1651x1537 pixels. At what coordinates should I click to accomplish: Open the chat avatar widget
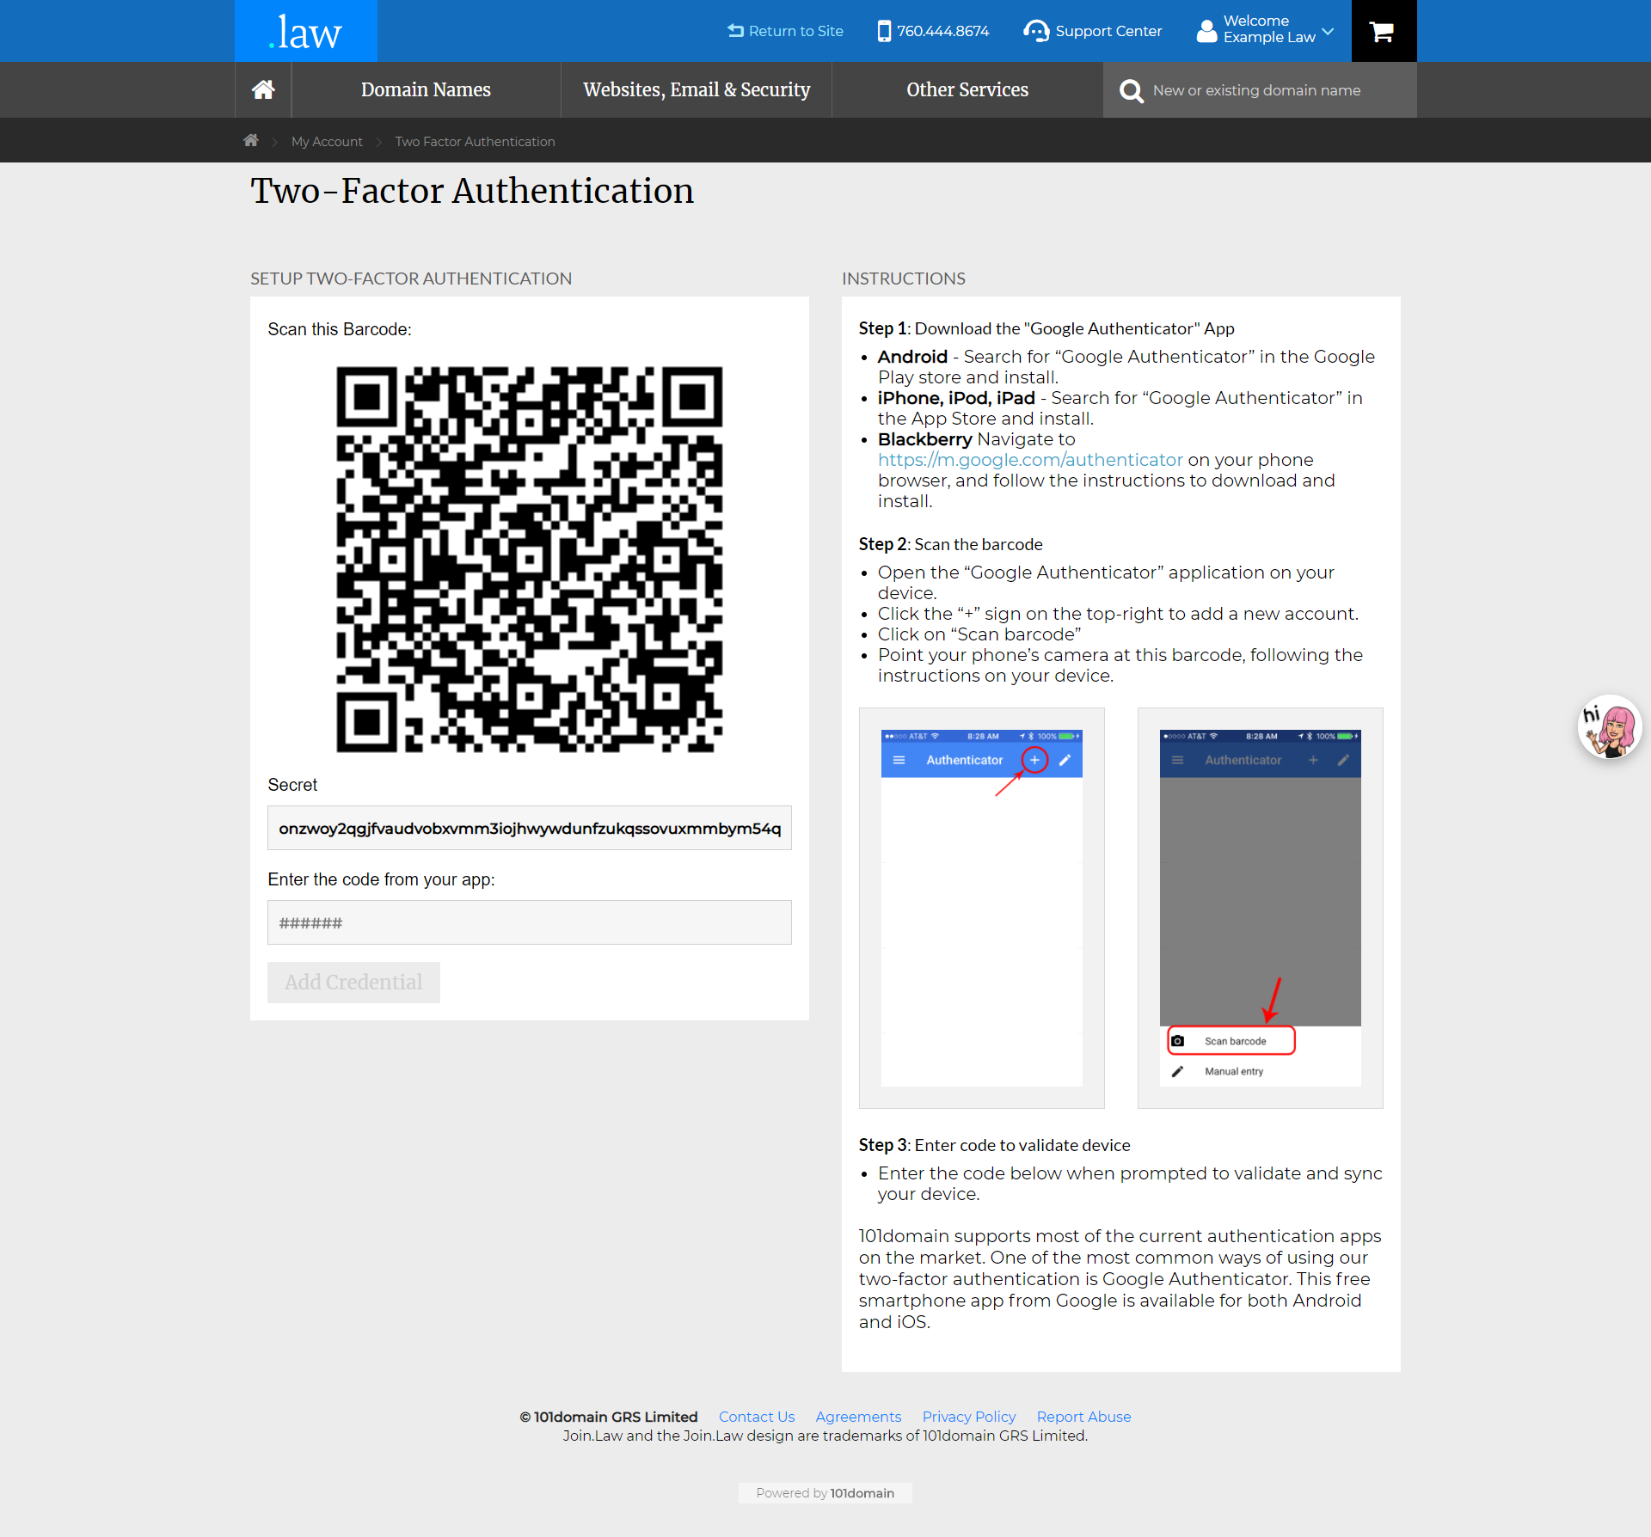(1610, 727)
